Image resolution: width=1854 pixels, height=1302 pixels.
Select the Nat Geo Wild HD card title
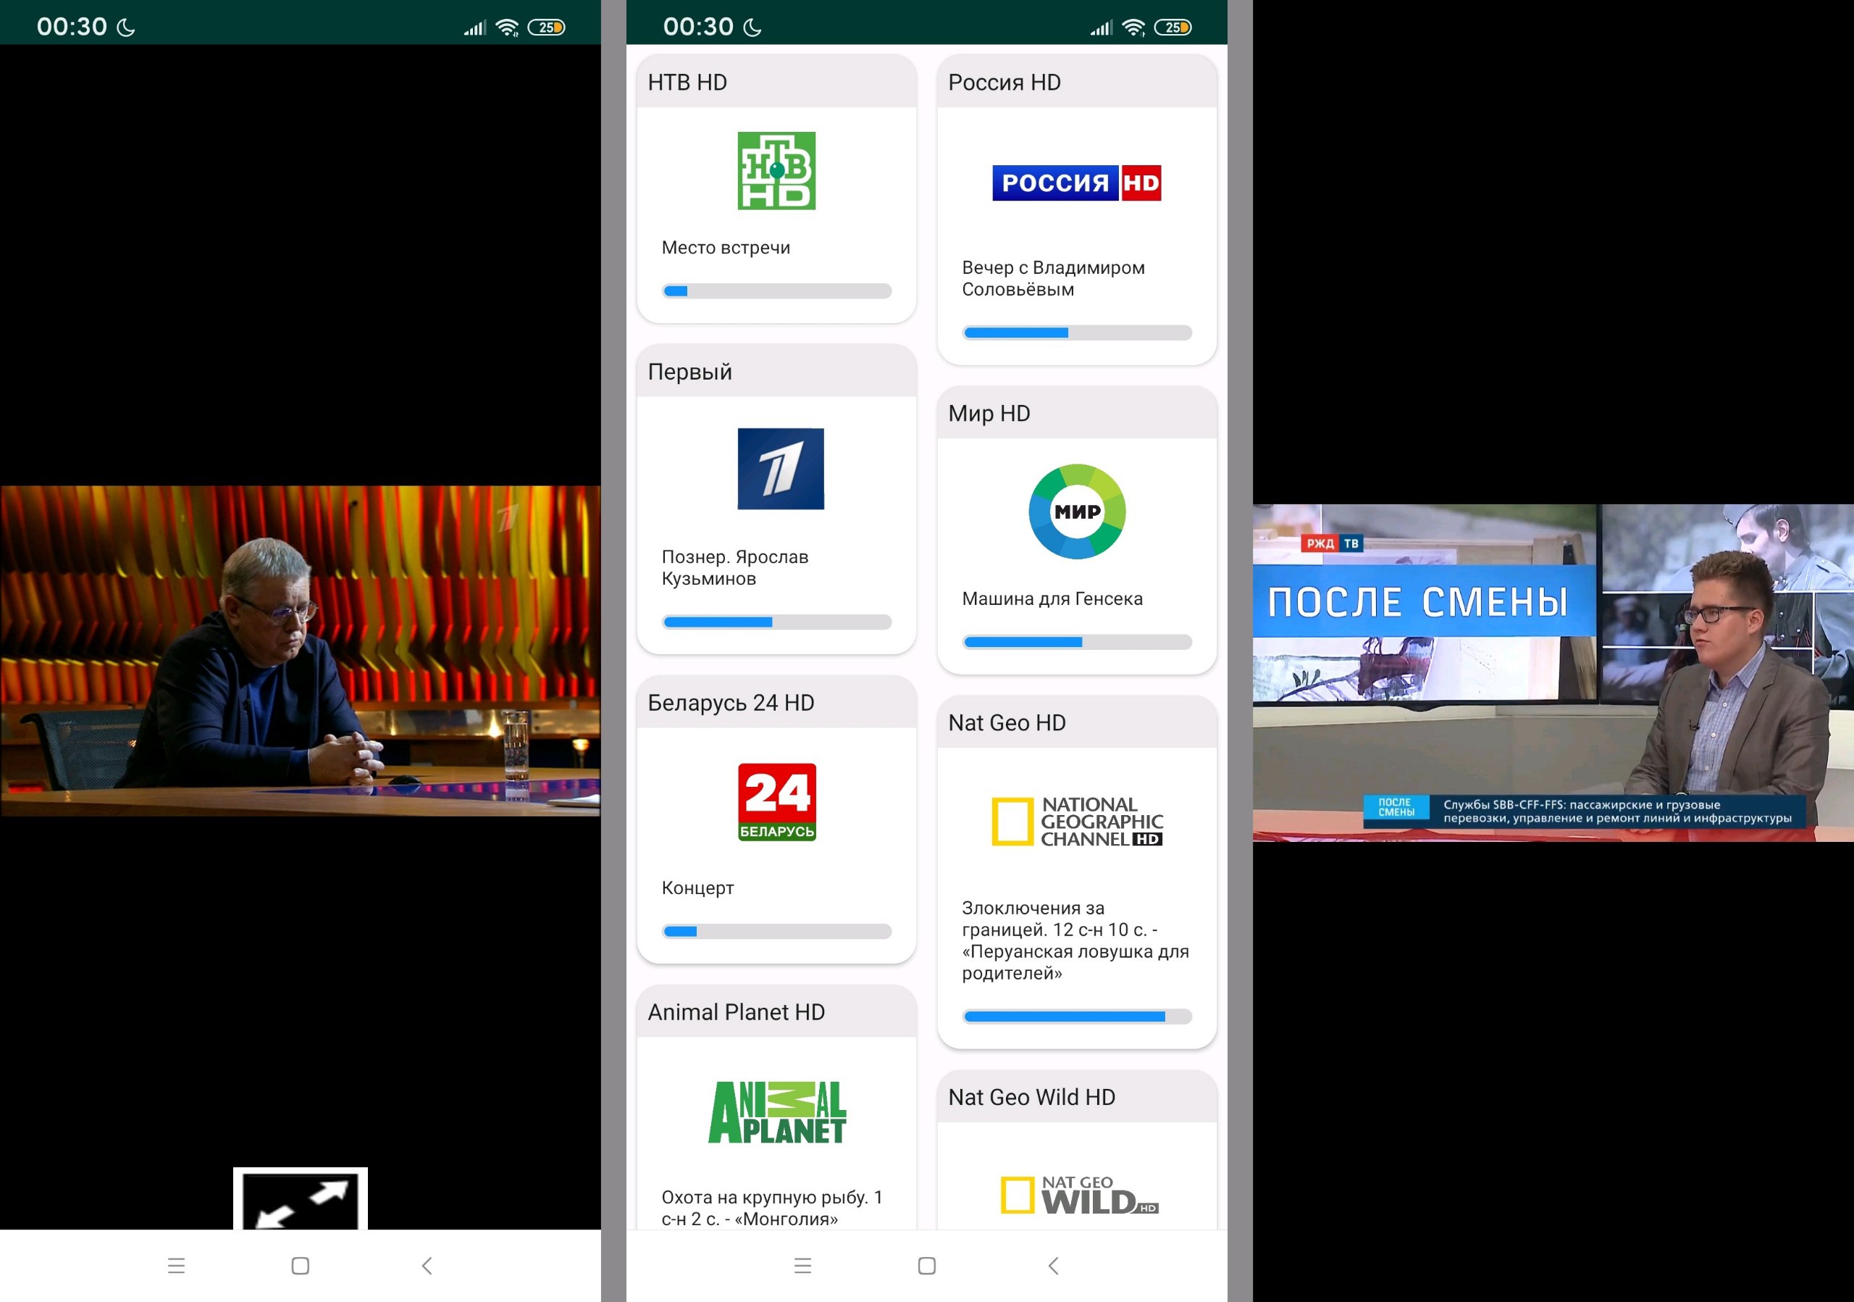[x=1031, y=1097]
